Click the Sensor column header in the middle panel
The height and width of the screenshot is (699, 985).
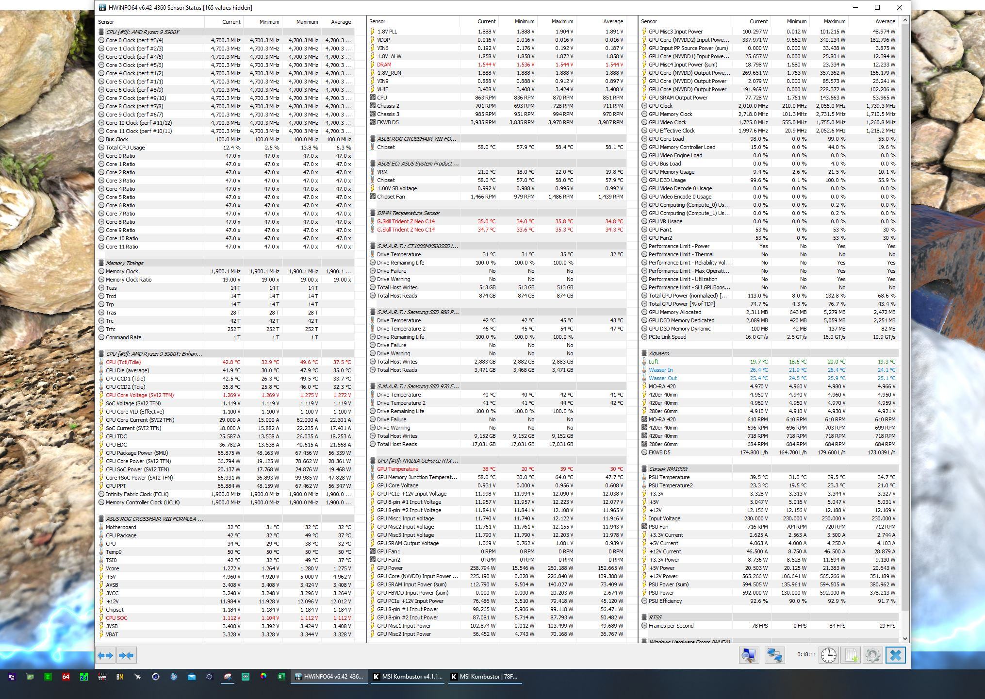[x=377, y=21]
